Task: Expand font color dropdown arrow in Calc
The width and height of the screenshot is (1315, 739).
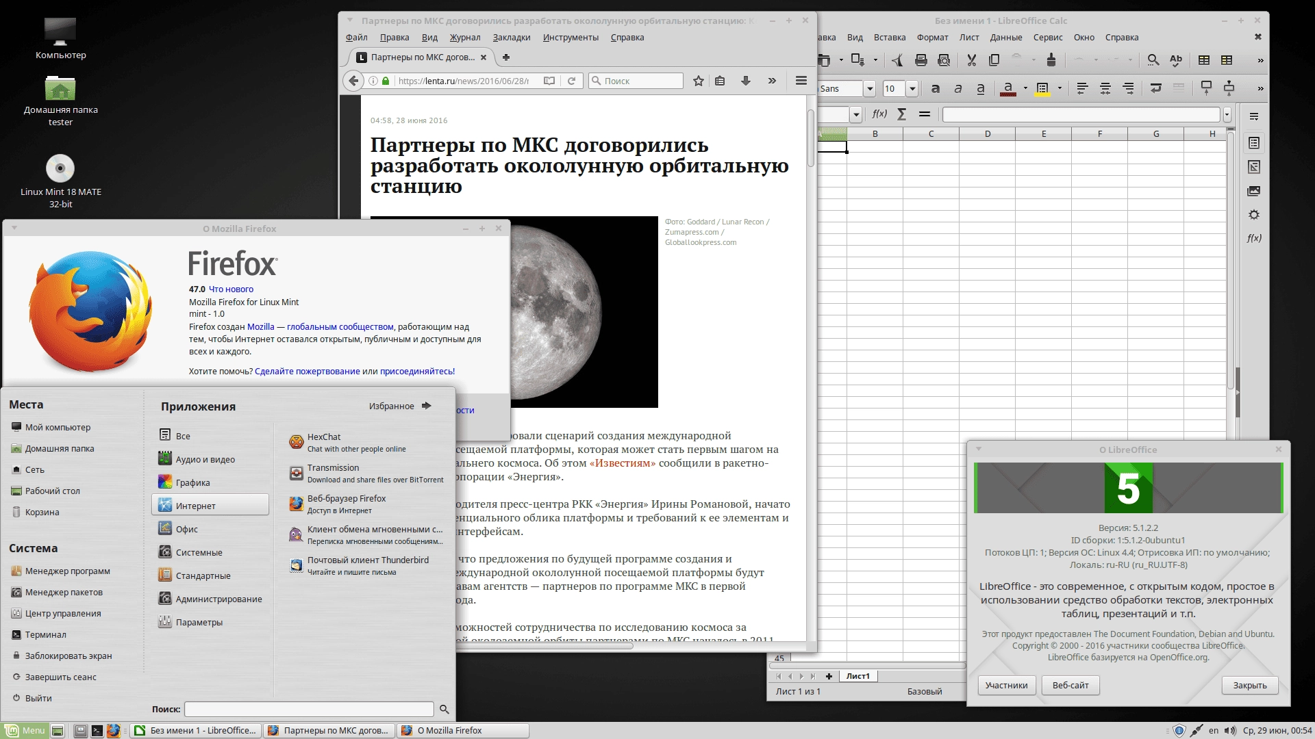Action: pos(1025,88)
